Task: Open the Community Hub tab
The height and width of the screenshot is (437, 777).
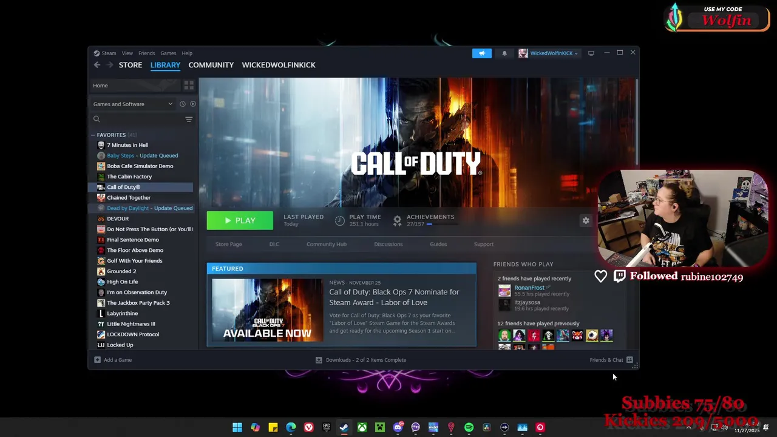Action: (327, 244)
